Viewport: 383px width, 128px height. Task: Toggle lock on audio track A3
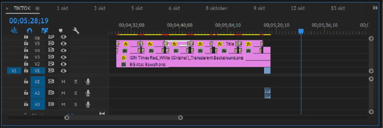tap(26, 104)
